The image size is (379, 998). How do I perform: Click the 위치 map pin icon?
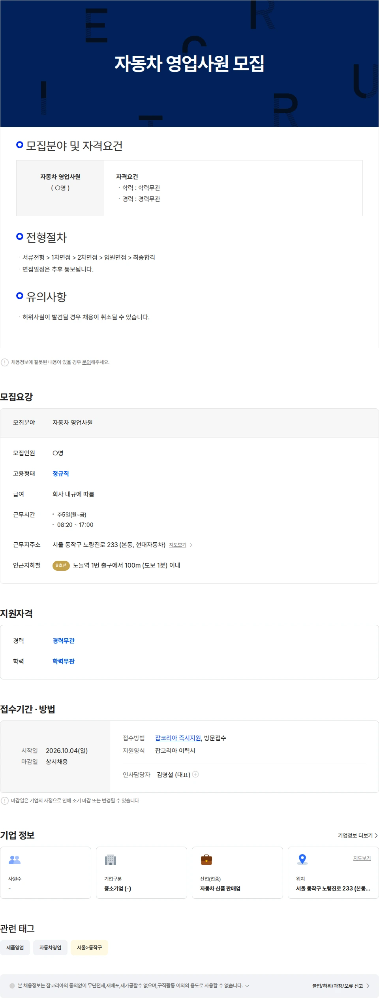[302, 860]
